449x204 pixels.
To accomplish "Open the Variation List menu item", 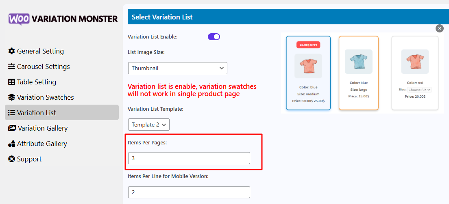I will coord(37,113).
